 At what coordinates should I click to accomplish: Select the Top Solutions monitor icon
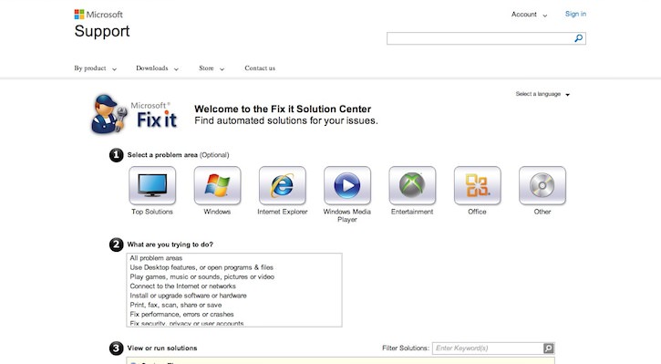coord(152,185)
